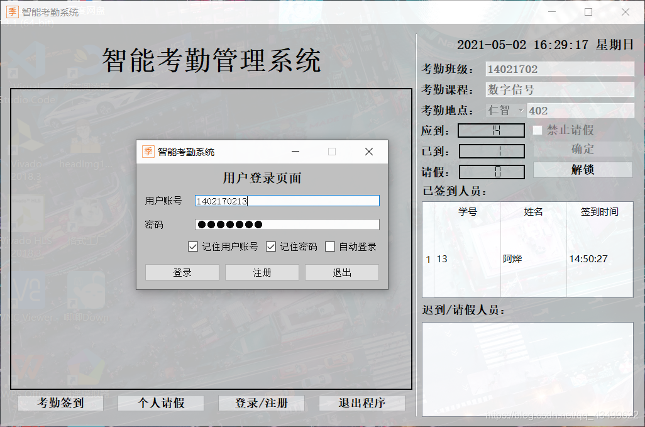Click the login dialog app icon
The width and height of the screenshot is (645, 427).
(148, 152)
